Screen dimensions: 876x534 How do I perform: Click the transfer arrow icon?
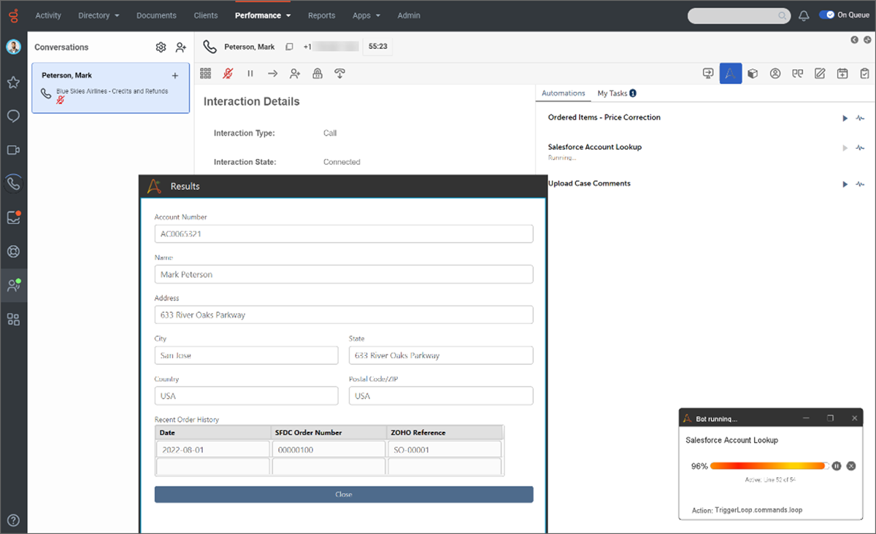[272, 73]
